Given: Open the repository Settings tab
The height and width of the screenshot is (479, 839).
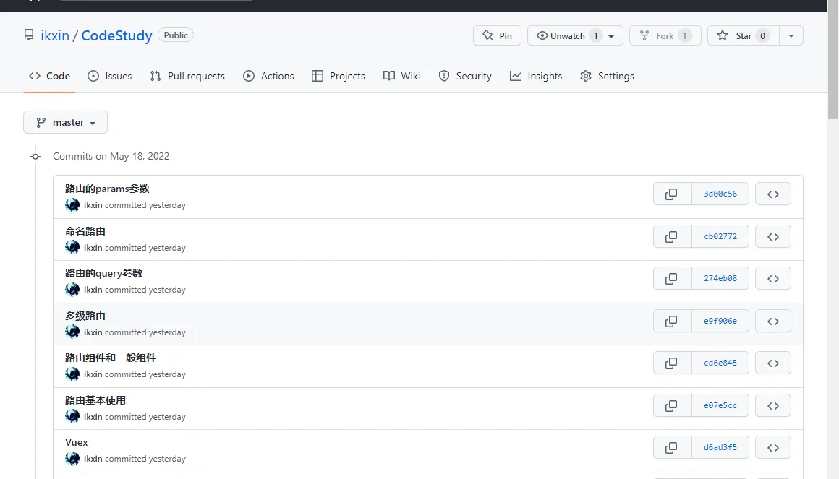Looking at the screenshot, I should 607,76.
